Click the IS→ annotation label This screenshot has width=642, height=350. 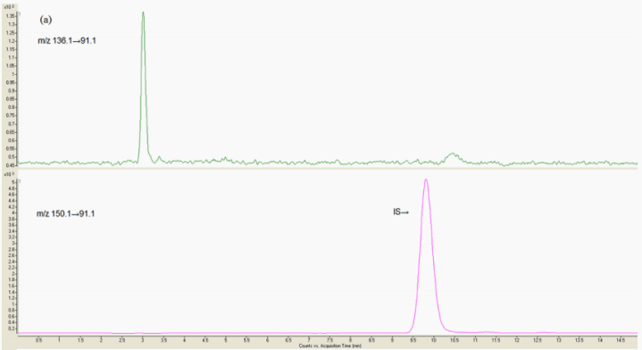click(401, 212)
